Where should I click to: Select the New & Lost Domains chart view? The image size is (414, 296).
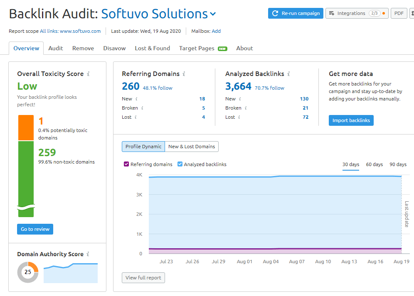point(192,147)
